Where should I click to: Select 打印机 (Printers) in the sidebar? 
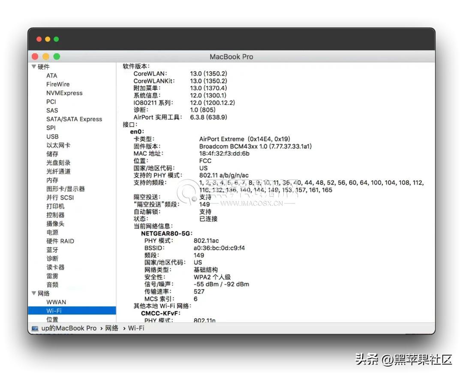(x=55, y=206)
